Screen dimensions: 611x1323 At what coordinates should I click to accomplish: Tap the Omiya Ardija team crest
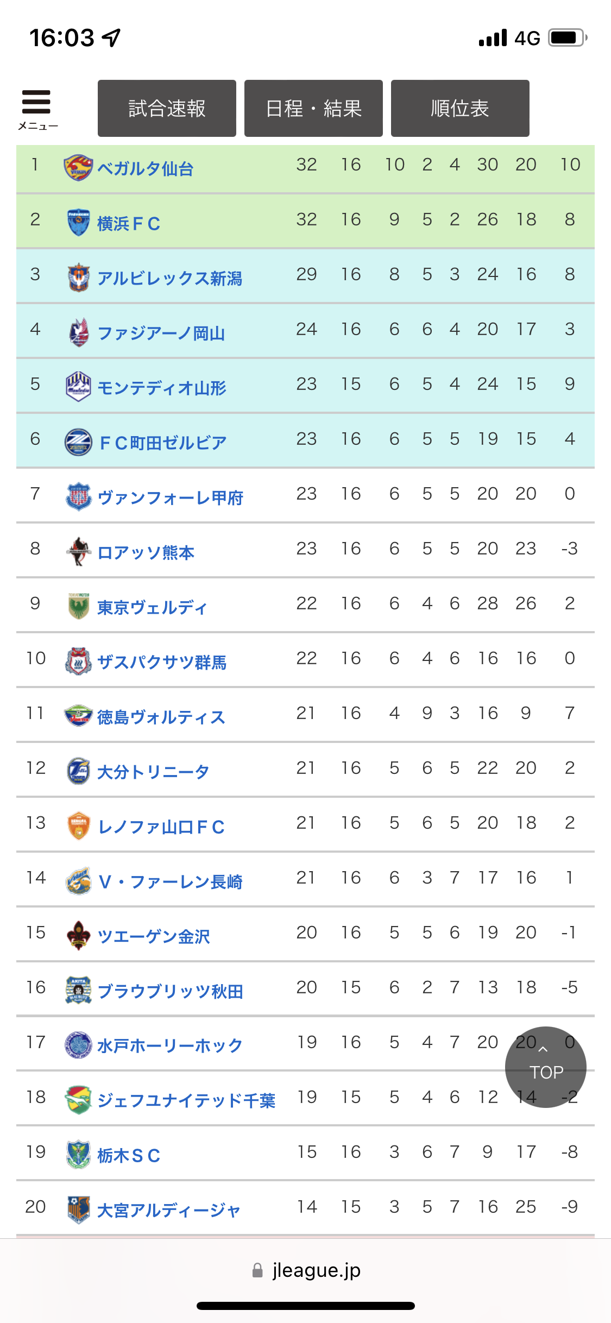[x=78, y=1210]
